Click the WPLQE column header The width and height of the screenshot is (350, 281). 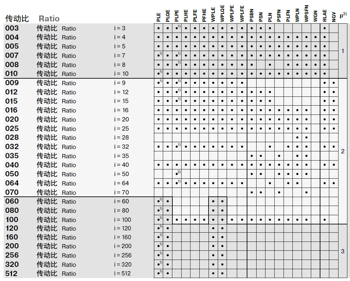pos(223,14)
